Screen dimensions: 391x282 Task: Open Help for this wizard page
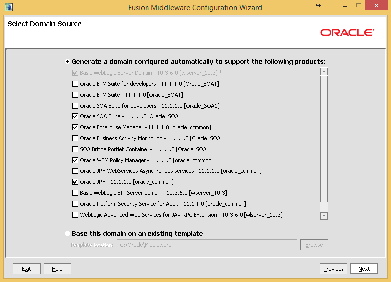pos(57,269)
